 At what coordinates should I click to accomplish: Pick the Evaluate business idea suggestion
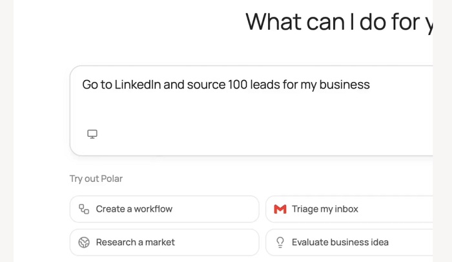[349, 243]
